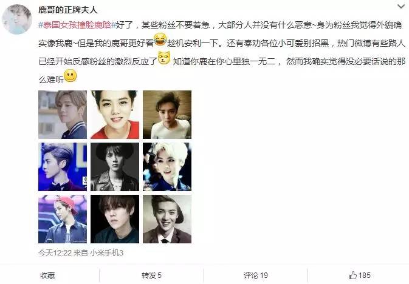Screen dimensions: 409x284
Task: Click 转发 5 to repost
Action: 151,276
